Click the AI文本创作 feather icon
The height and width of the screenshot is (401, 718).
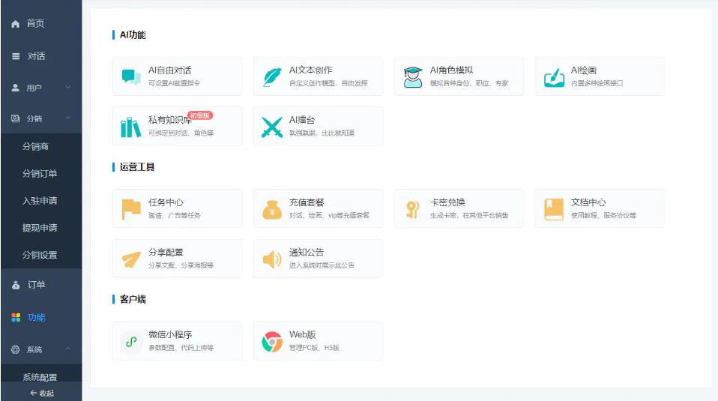pyautogui.click(x=272, y=76)
